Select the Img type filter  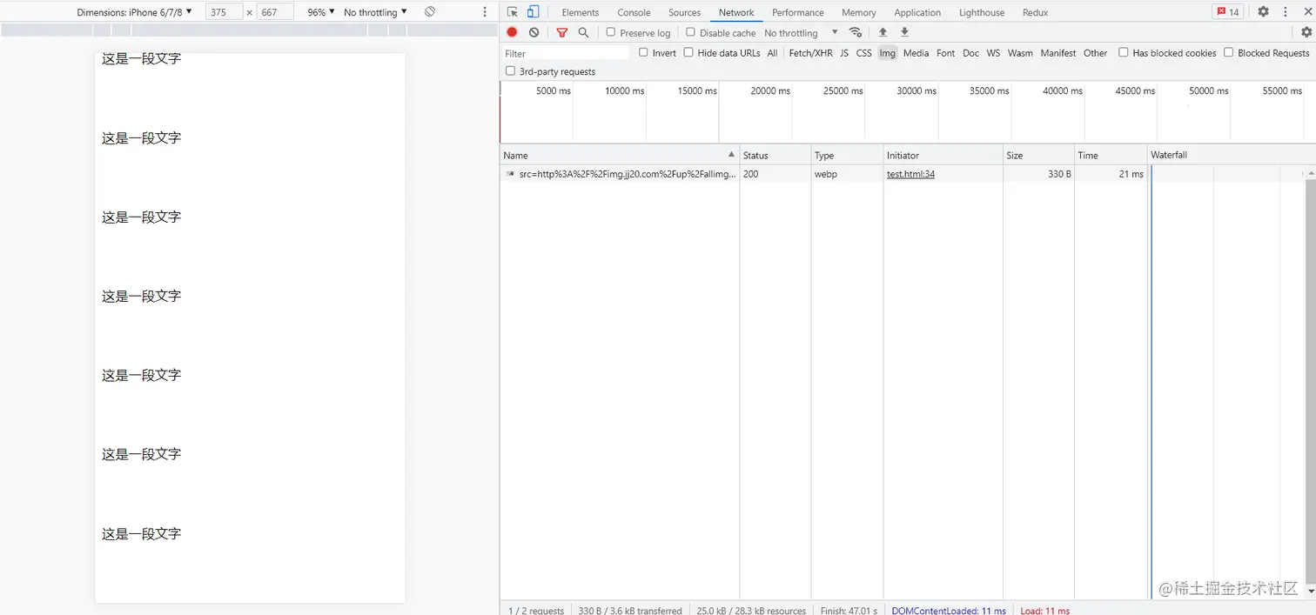point(887,53)
